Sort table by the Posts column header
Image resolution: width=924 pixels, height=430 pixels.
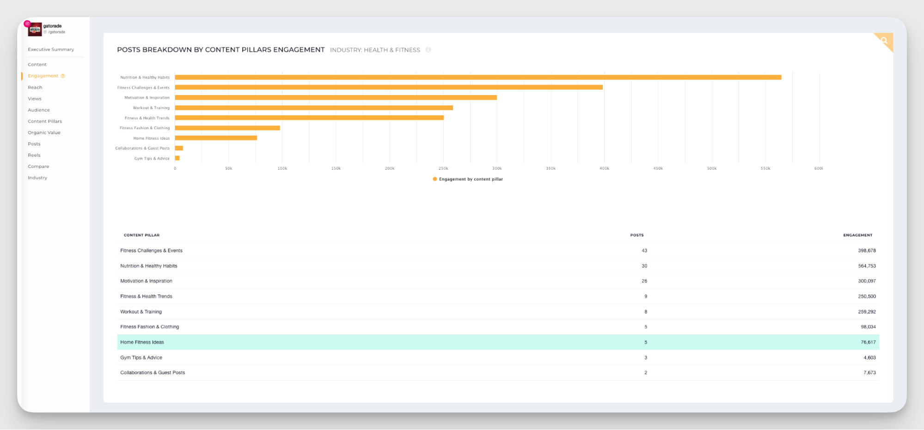pos(636,235)
